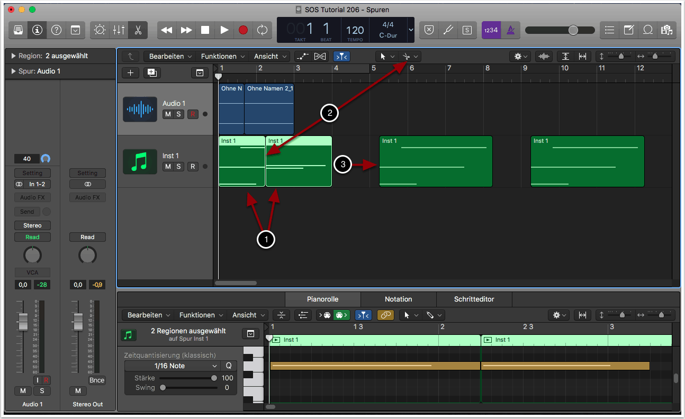This screenshot has height=419, width=685.
Task: Switch to the Schritteditor tab
Action: [474, 299]
